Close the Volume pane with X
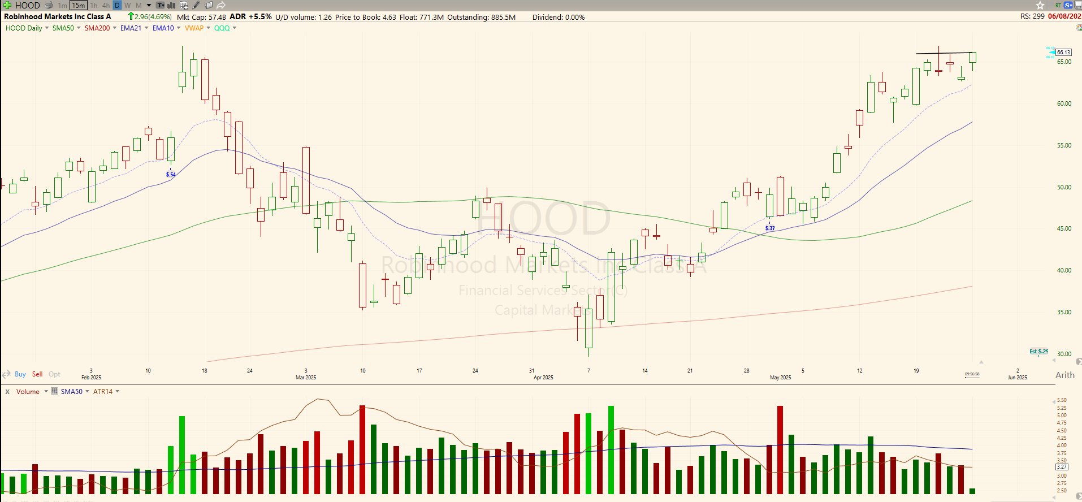 click(7, 392)
